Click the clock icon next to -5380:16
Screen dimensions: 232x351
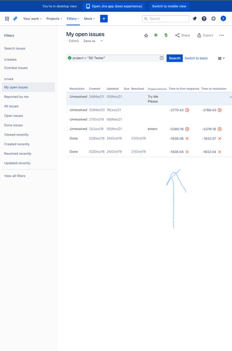(x=187, y=129)
